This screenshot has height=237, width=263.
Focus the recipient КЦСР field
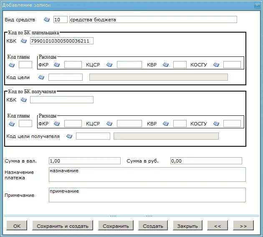[x=129, y=123]
